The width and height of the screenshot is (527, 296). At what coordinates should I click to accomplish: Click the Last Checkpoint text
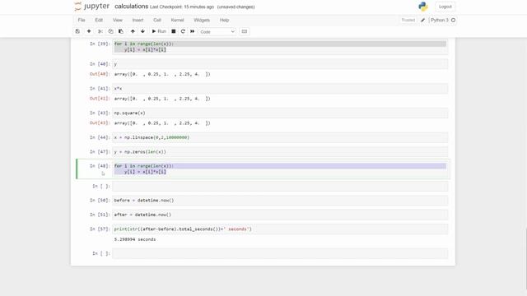pyautogui.click(x=182, y=7)
